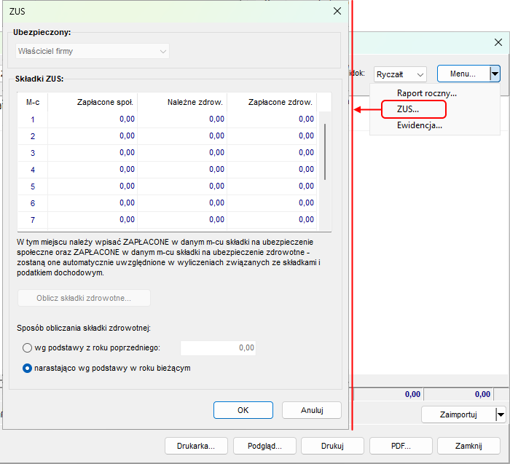510x464 pixels.
Task: Select 'narastająco wg podstawy w roku bieżącym'
Action: pyautogui.click(x=28, y=369)
